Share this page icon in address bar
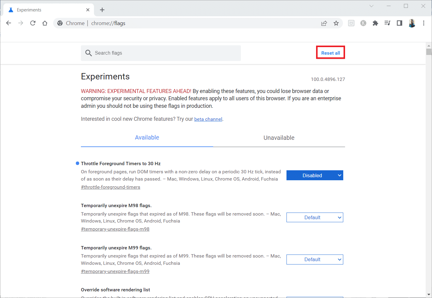Image resolution: width=432 pixels, height=298 pixels. tap(324, 23)
